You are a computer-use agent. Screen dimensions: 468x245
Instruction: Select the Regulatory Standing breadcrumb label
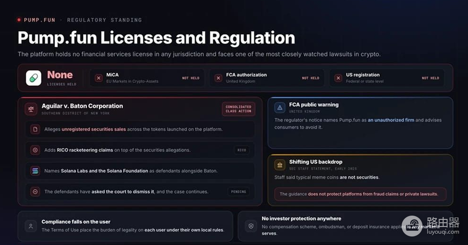pos(104,20)
